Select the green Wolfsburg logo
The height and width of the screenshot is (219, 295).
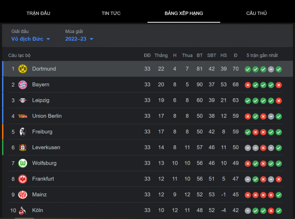coord(22,163)
